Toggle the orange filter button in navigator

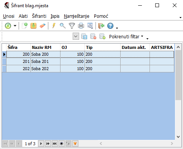(x=75, y=144)
